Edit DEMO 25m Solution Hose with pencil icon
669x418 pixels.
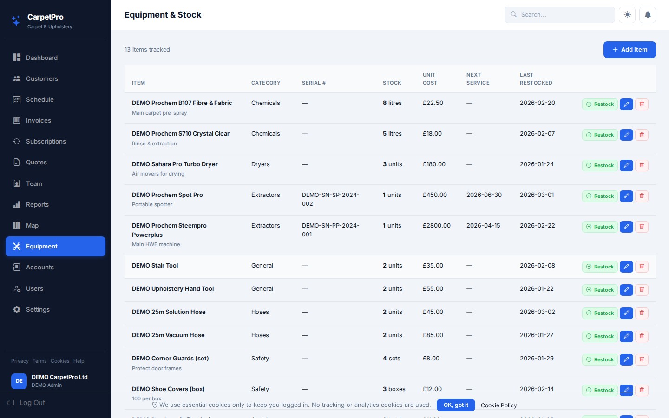pos(626,313)
